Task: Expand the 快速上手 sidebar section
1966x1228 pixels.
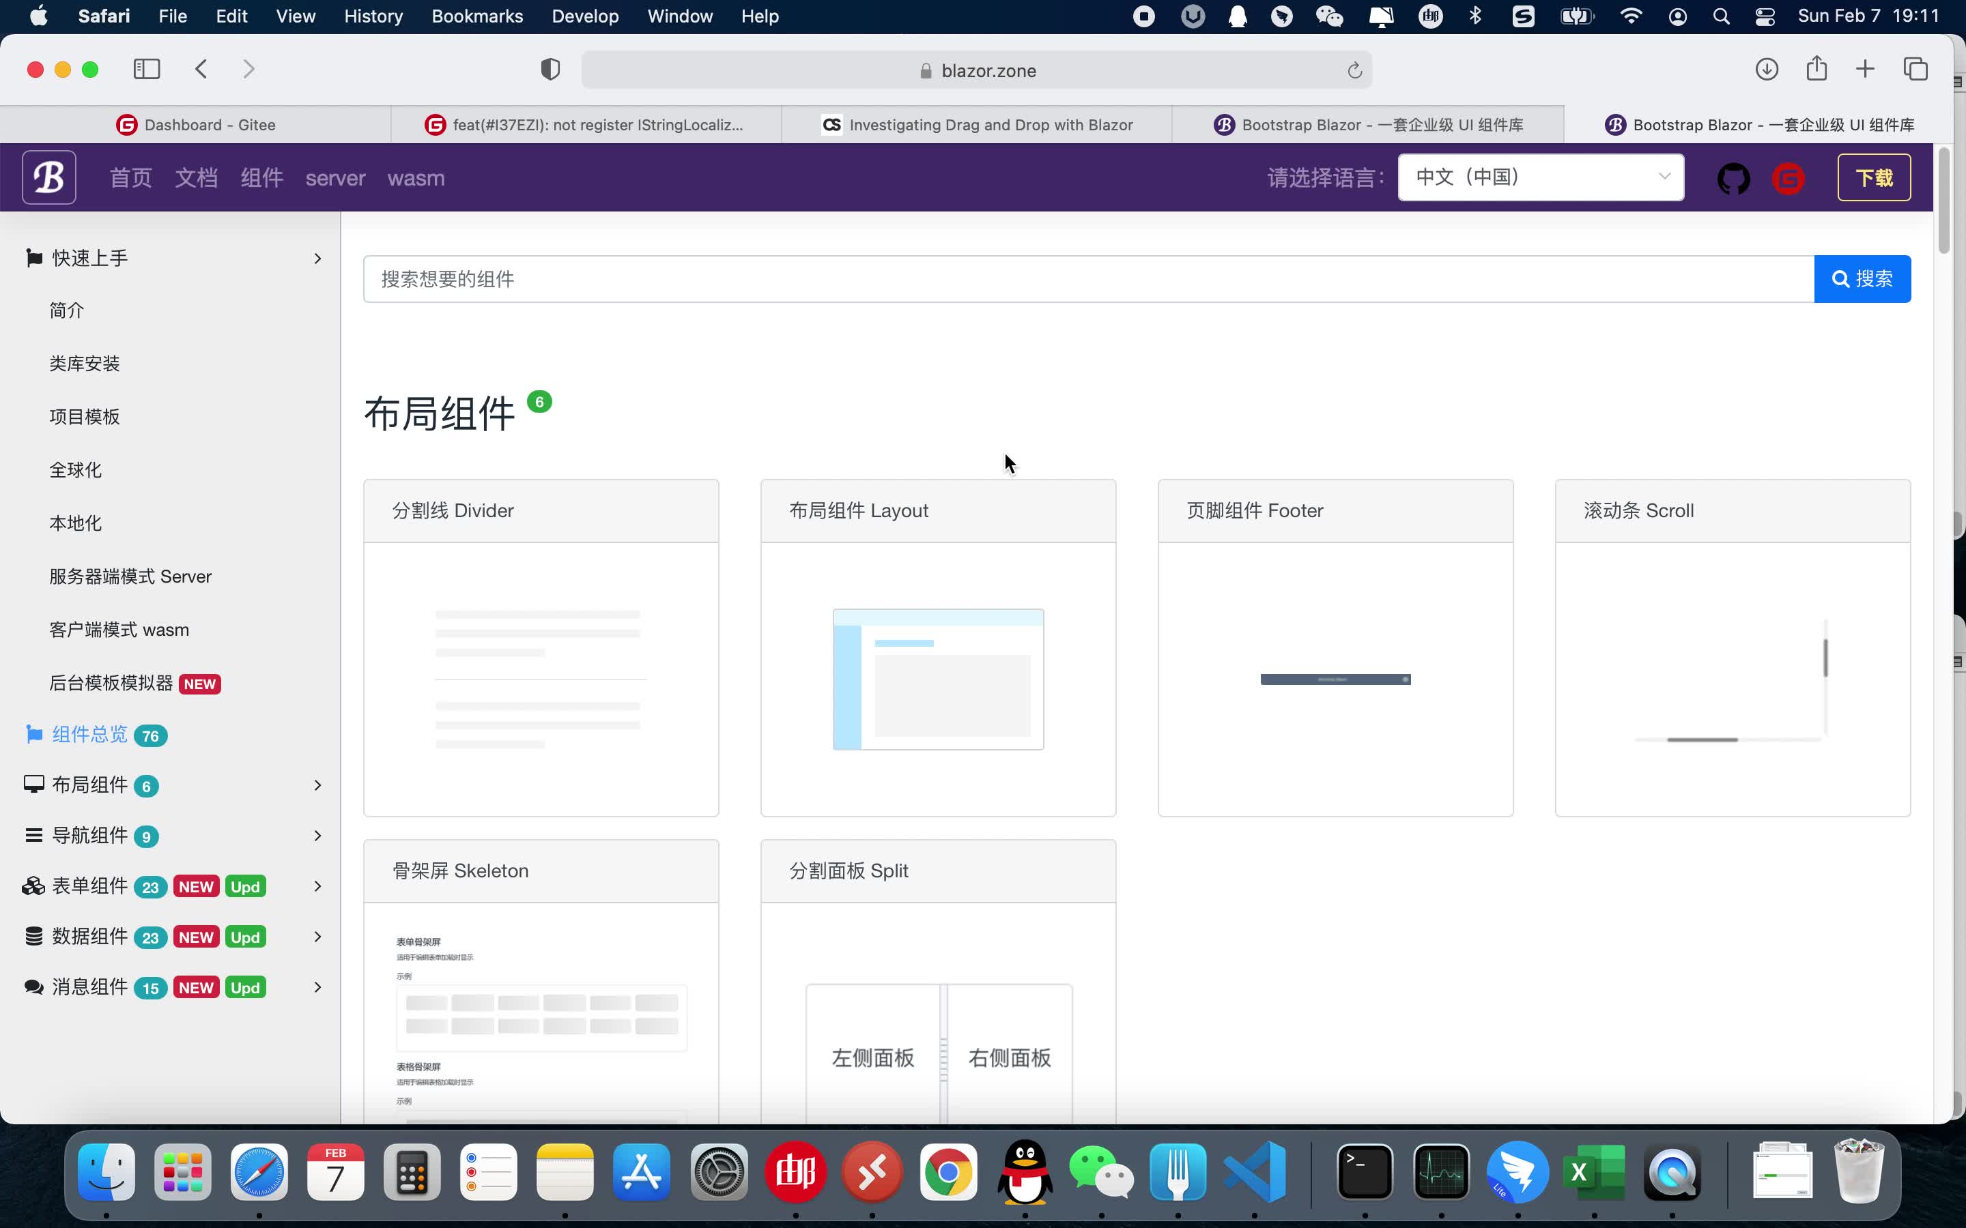Action: click(x=317, y=257)
